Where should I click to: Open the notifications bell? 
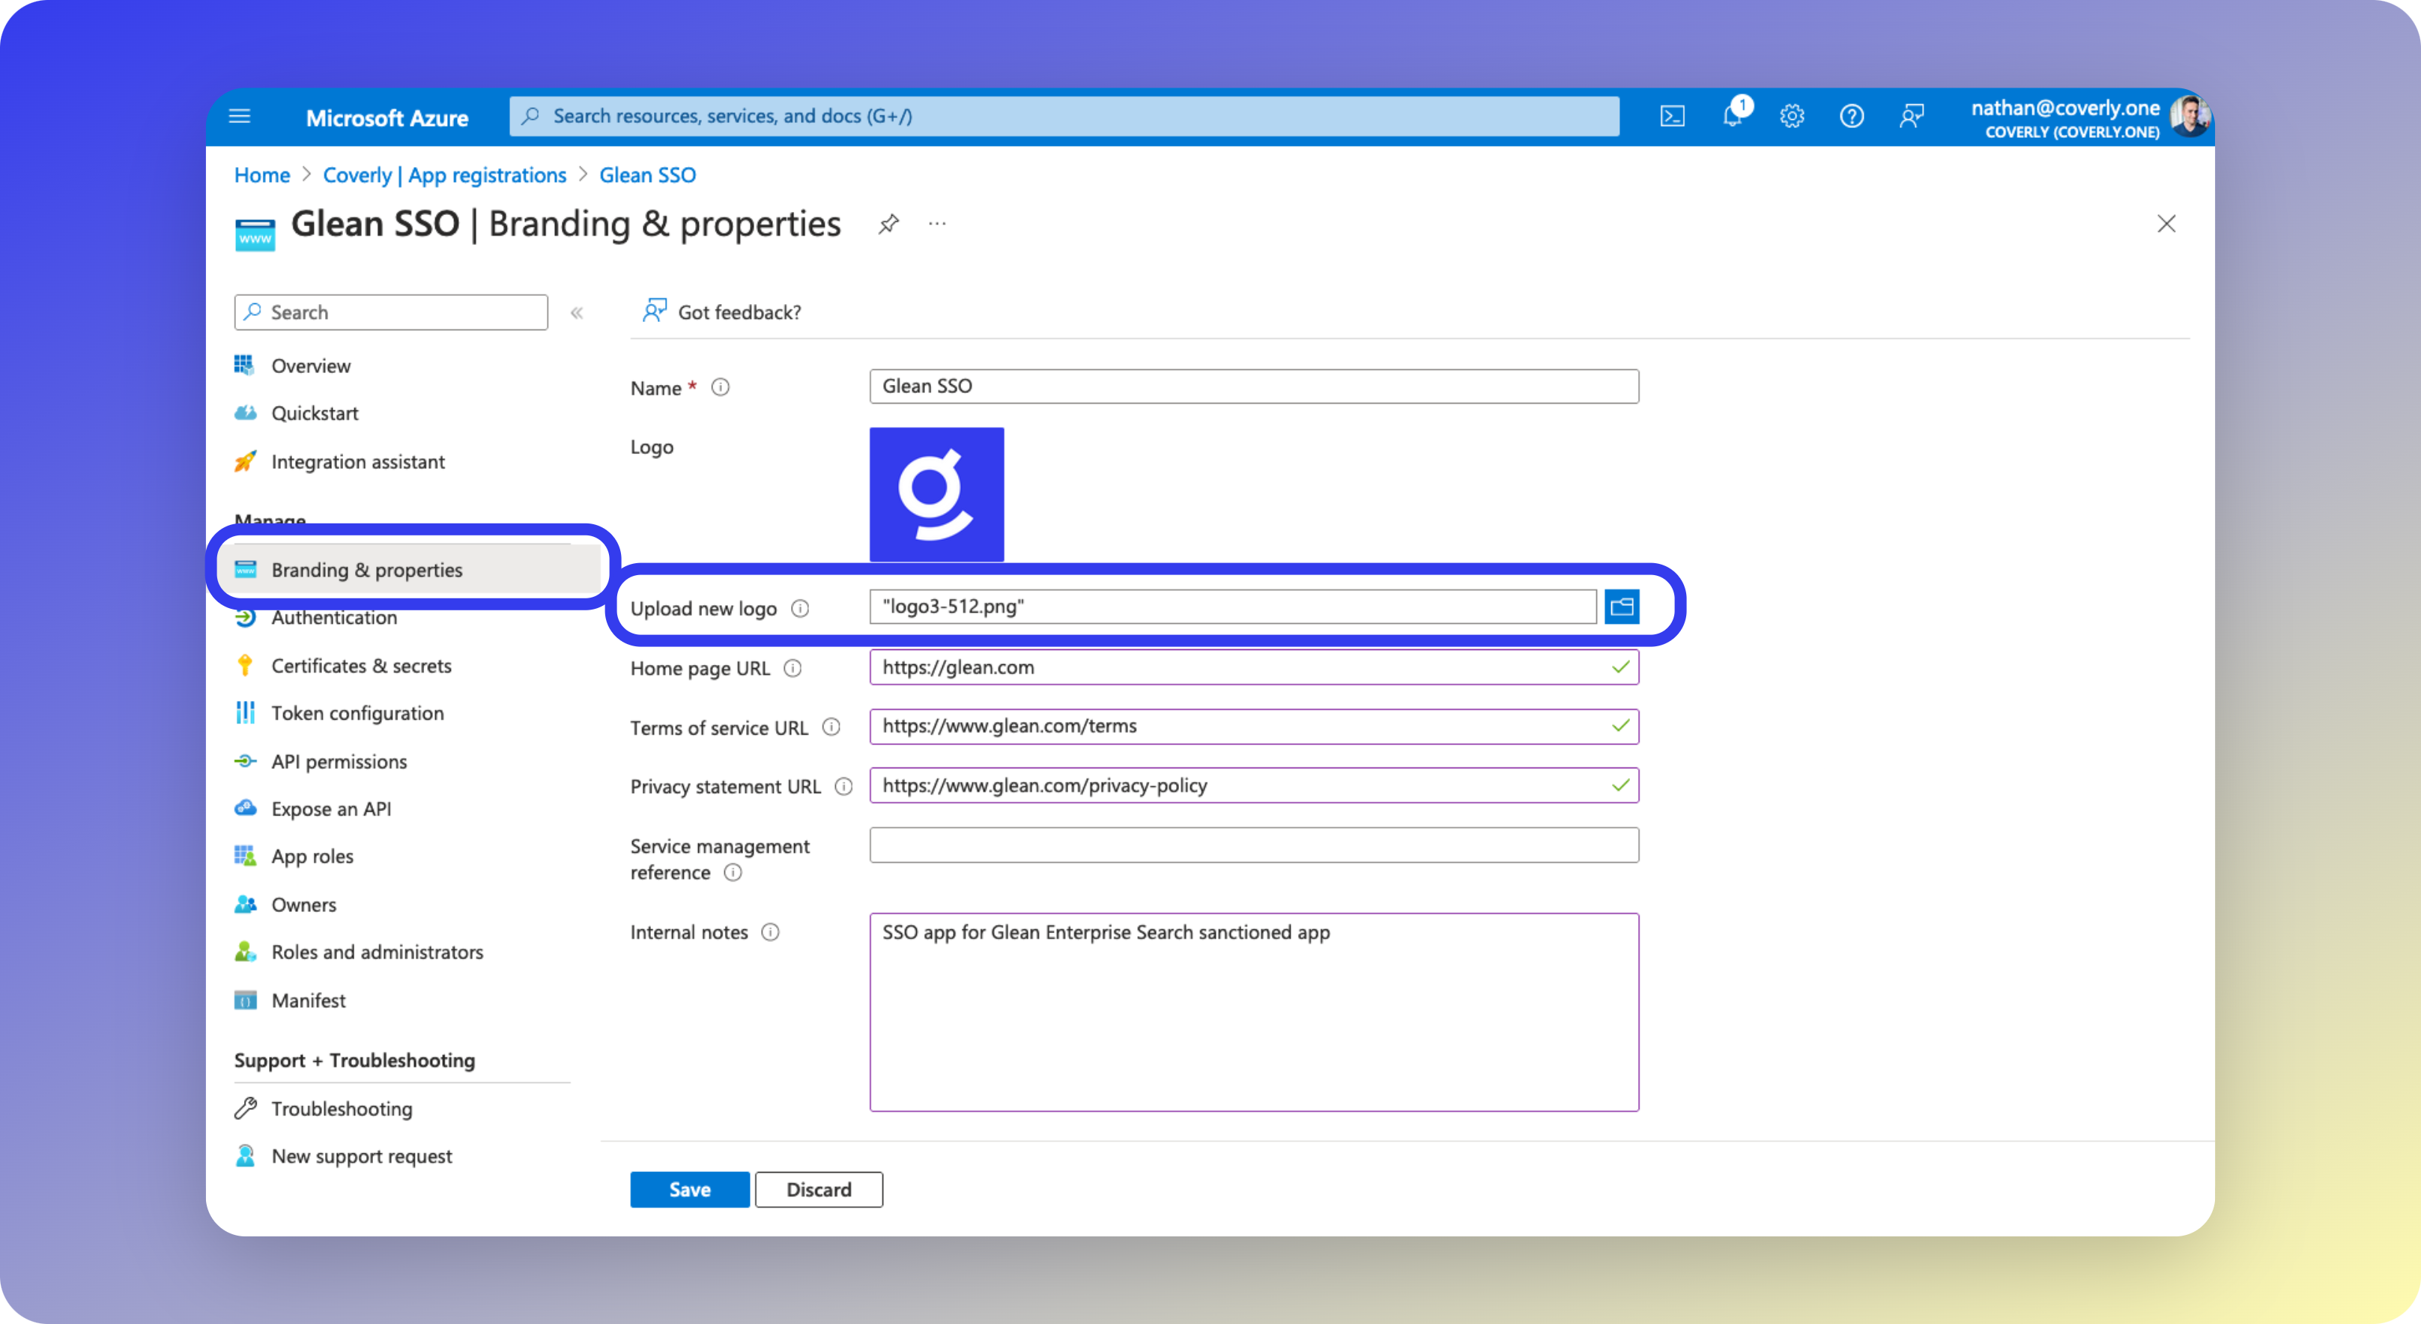pyautogui.click(x=1732, y=117)
